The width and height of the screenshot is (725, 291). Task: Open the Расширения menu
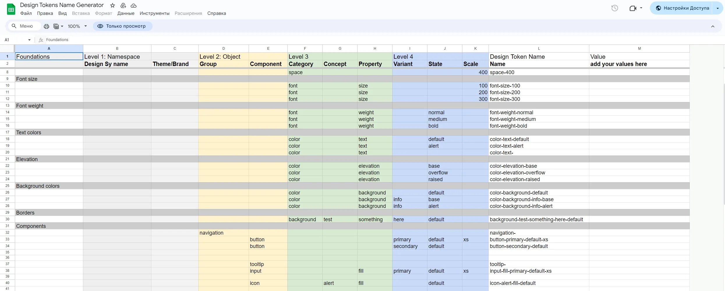[188, 13]
